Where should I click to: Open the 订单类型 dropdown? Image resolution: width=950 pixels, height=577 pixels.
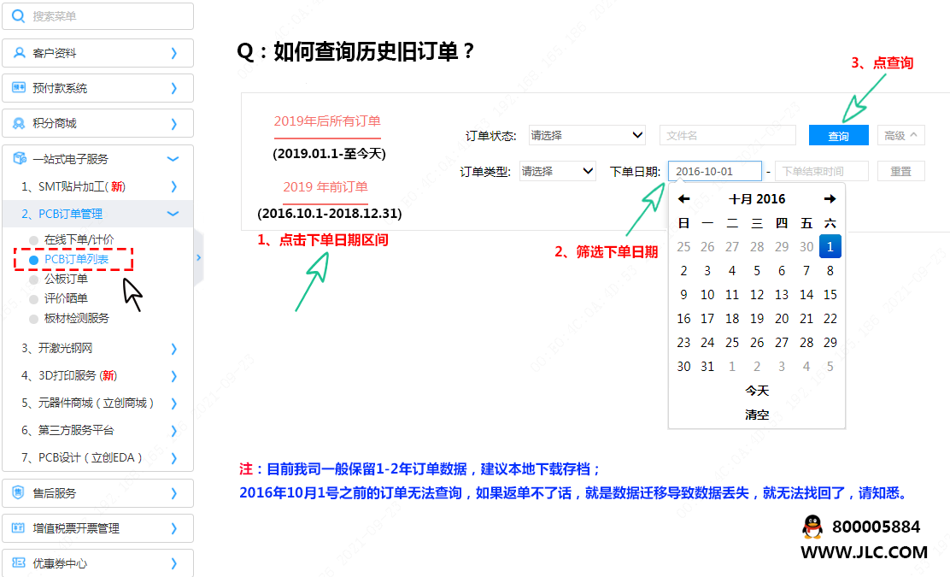click(557, 171)
